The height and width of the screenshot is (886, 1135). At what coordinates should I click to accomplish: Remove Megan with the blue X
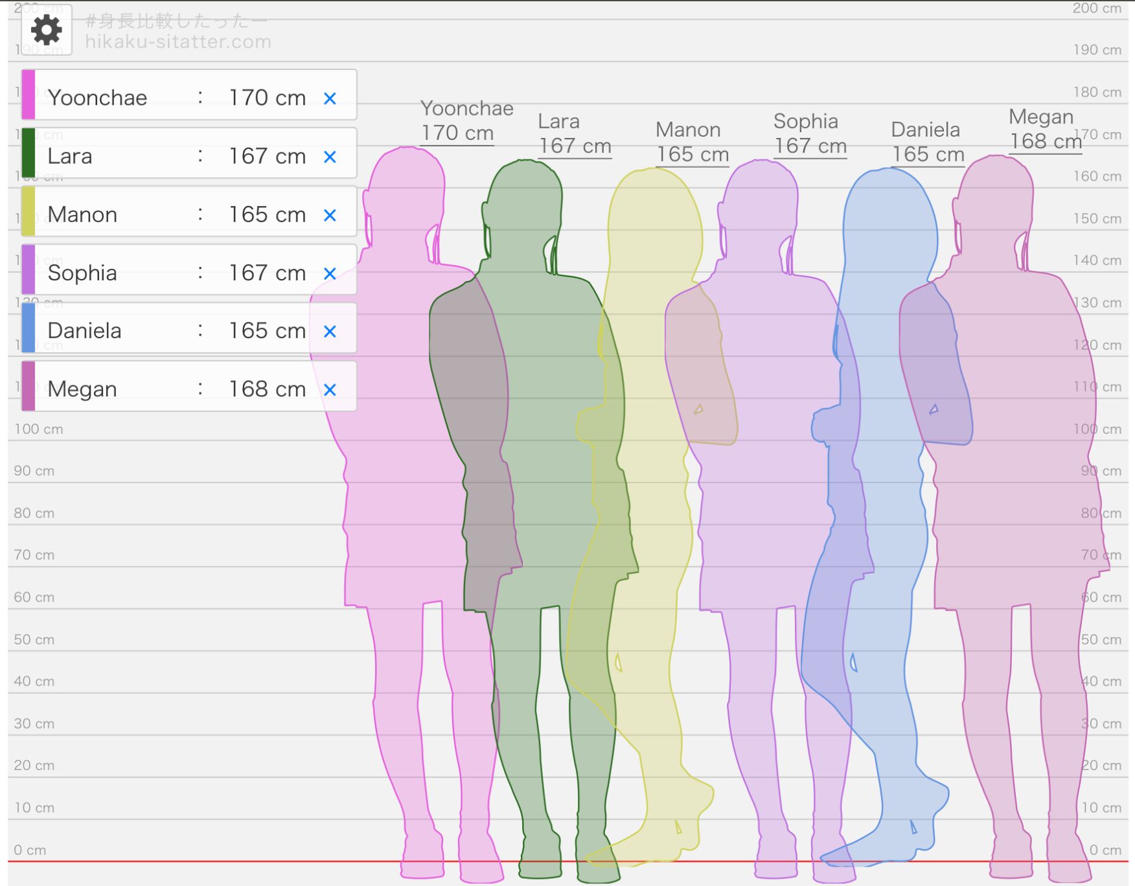pyautogui.click(x=330, y=389)
